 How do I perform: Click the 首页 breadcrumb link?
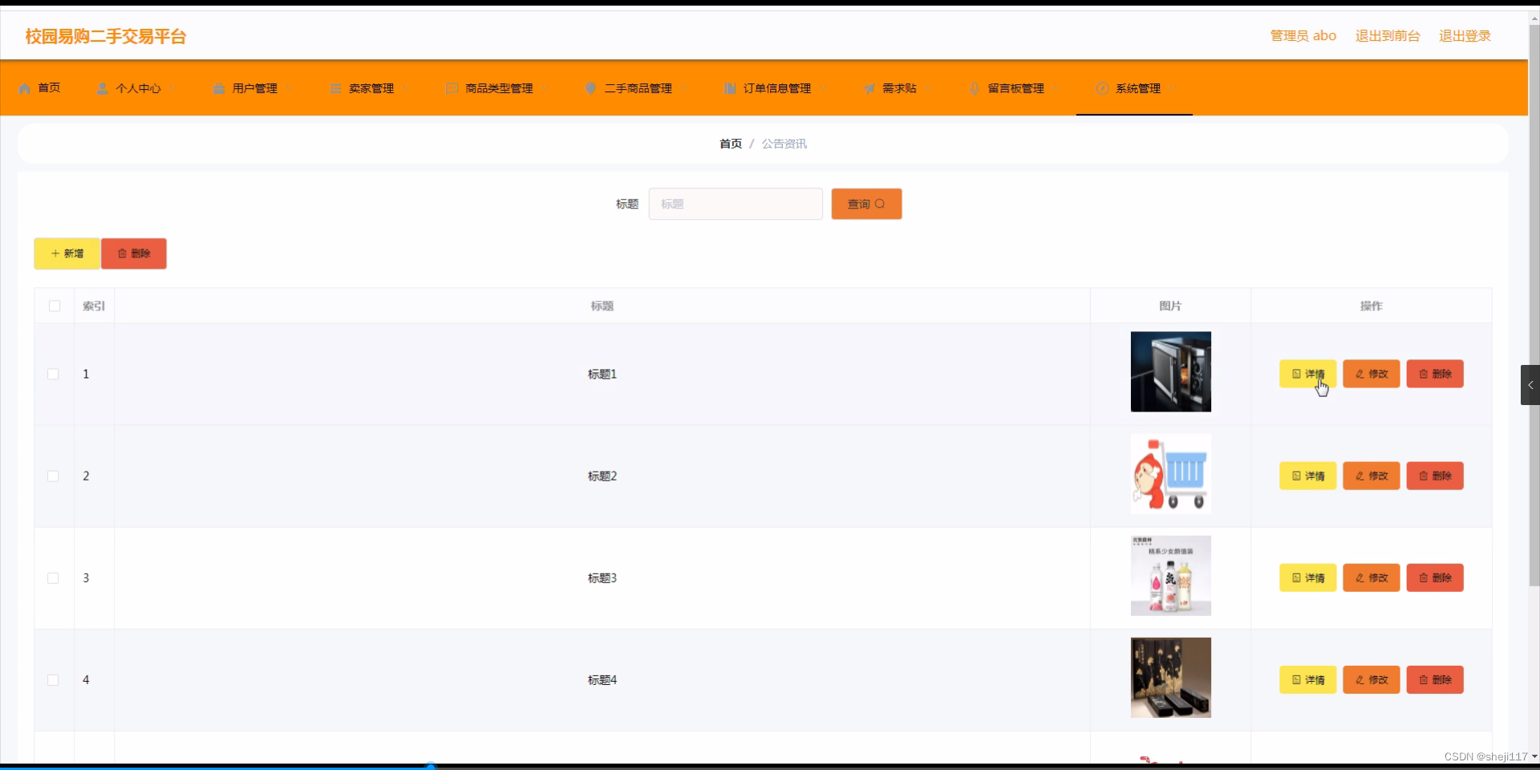click(x=731, y=144)
